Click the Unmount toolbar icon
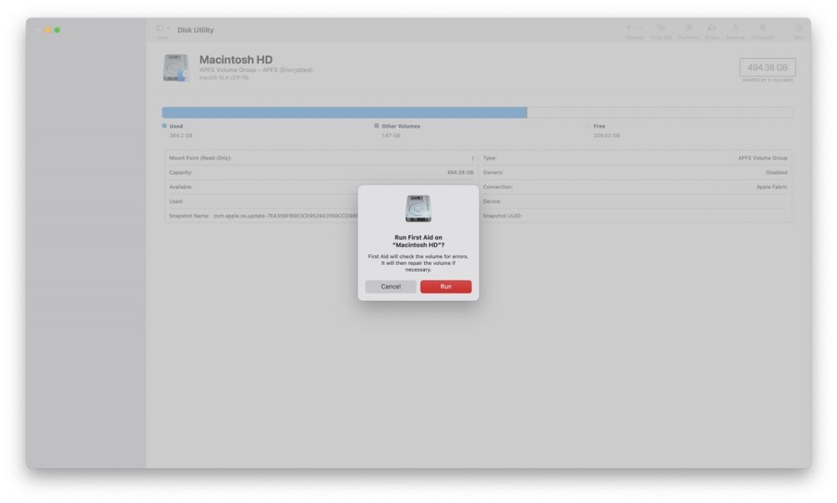 (763, 27)
